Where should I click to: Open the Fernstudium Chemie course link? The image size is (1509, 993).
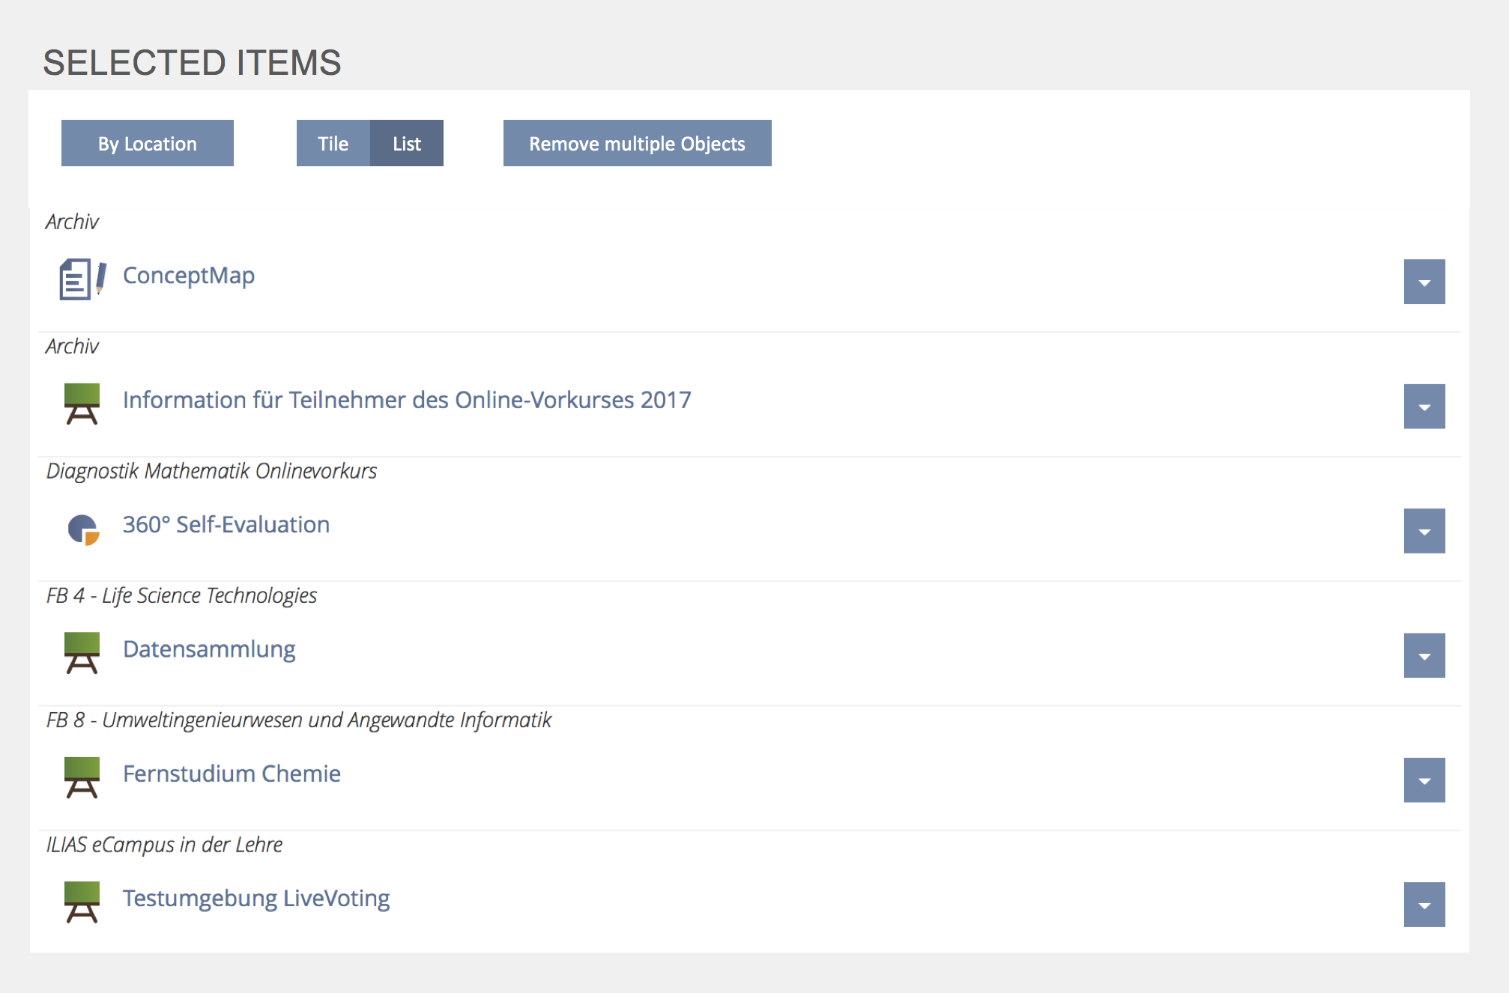click(232, 773)
